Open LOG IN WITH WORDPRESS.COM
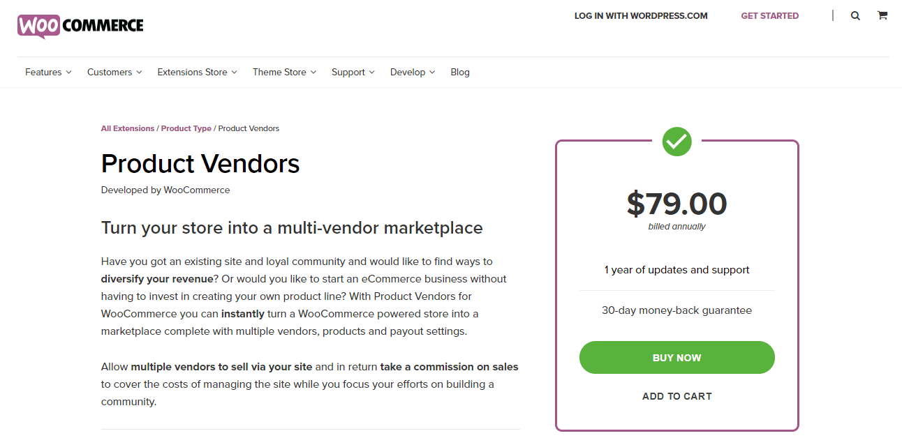902x438 pixels. pyautogui.click(x=640, y=15)
